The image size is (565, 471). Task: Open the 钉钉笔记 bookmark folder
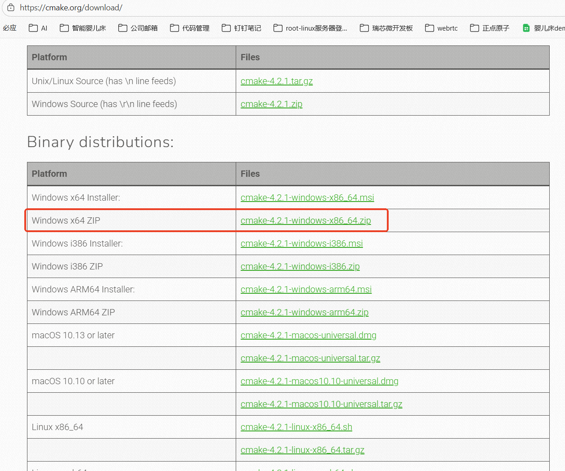[242, 28]
